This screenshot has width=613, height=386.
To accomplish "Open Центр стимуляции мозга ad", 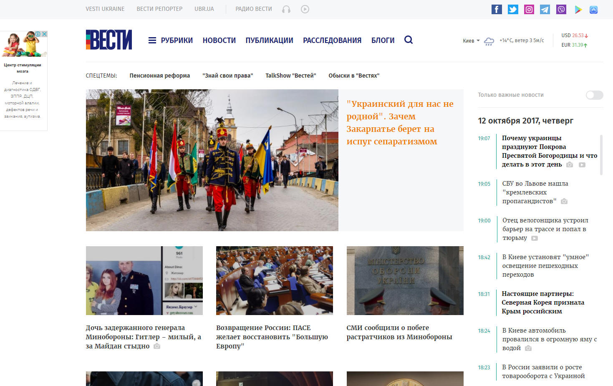I will (23, 68).
